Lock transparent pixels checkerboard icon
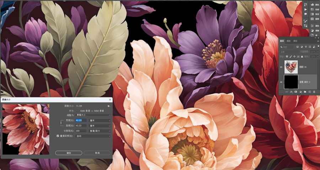The image size is (320, 170). [287, 56]
